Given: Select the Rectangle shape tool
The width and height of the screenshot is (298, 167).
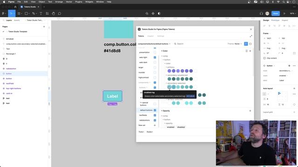Looking at the screenshot, I should (x=27, y=13).
